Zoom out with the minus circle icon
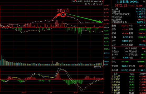 [102, 4]
